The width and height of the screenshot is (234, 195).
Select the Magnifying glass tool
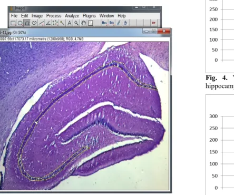(x=76, y=23)
